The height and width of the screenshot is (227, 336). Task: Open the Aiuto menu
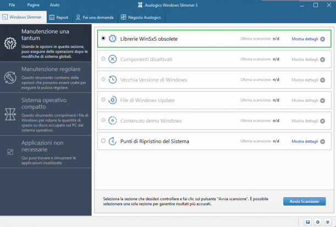[x=55, y=5]
